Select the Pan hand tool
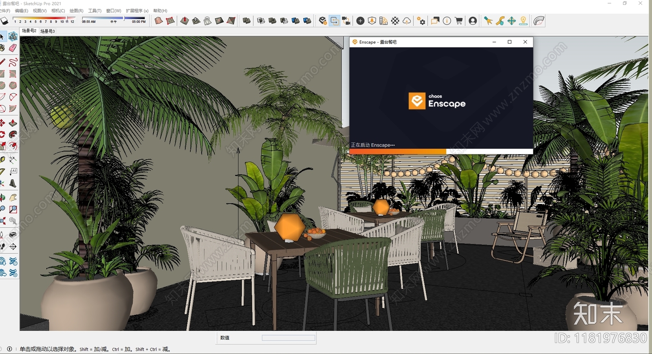 (x=13, y=198)
